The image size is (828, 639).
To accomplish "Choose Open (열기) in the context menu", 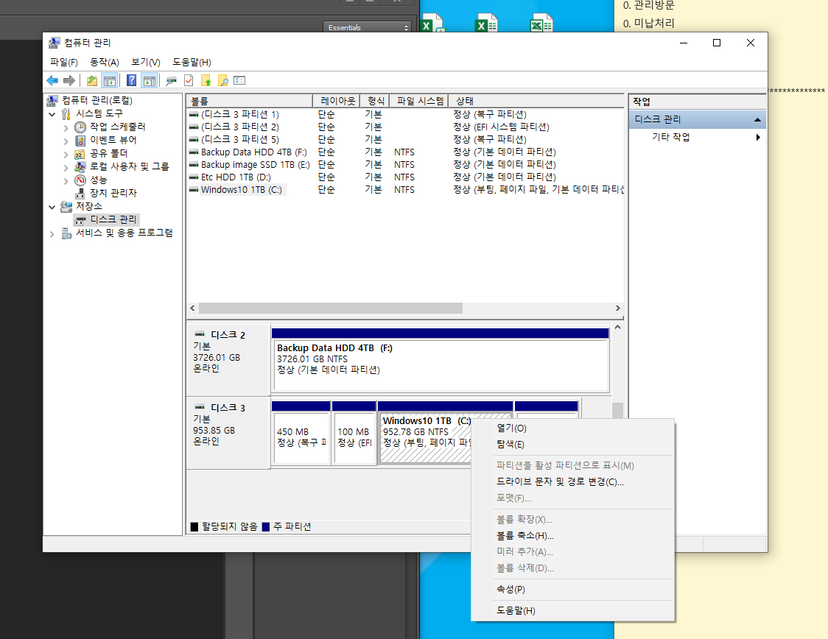I will click(x=572, y=428).
